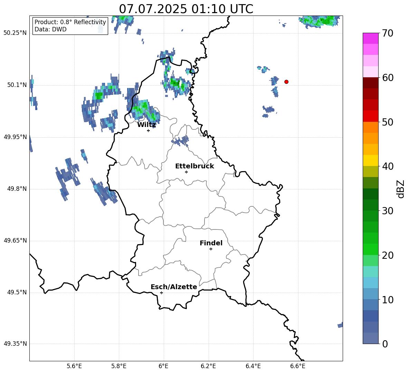Click the 60 tick label on colorbar
The width and height of the screenshot is (409, 373).
(388, 78)
